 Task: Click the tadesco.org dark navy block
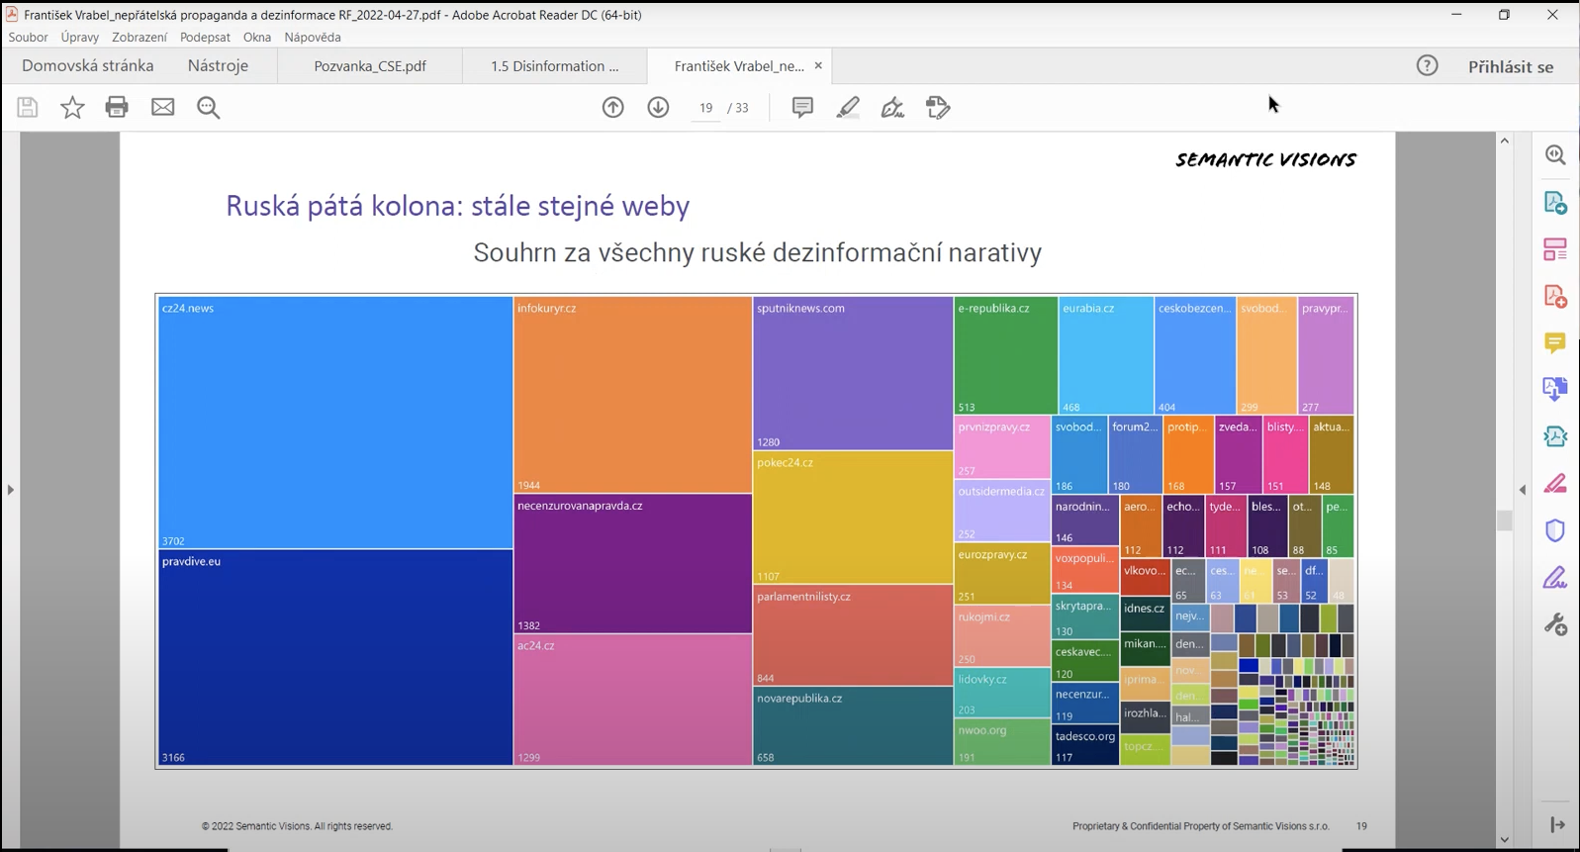(1085, 746)
